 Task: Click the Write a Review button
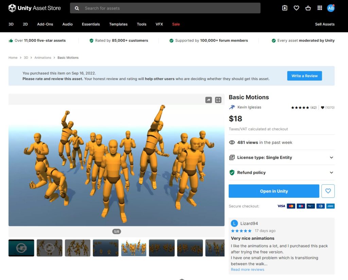304,76
